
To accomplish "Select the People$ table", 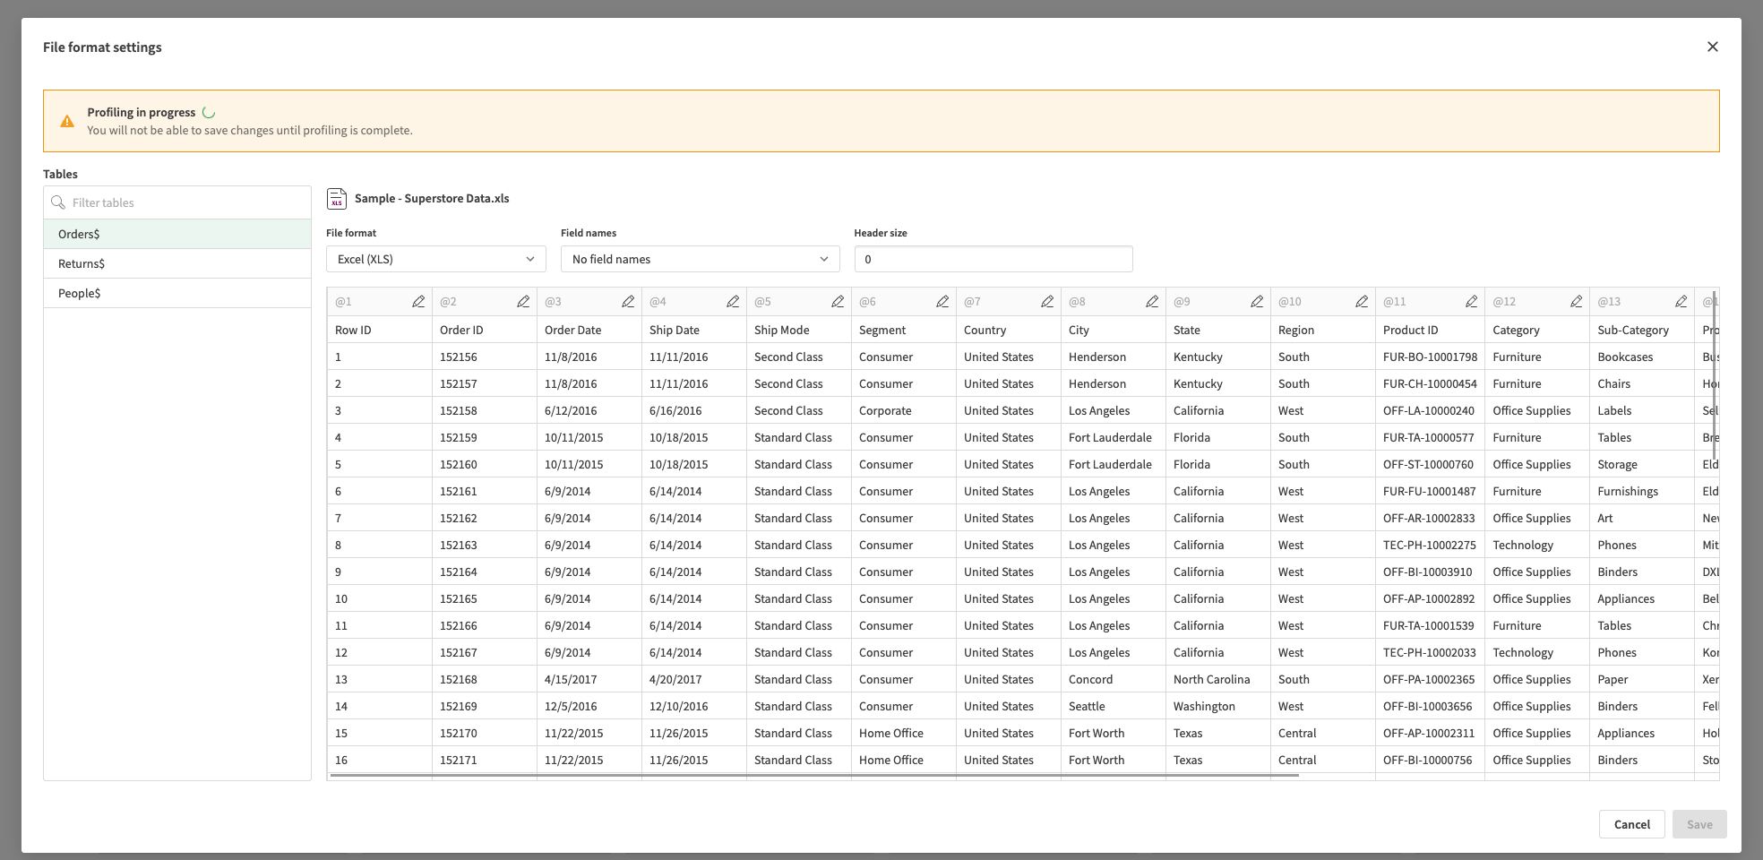I will coord(177,293).
